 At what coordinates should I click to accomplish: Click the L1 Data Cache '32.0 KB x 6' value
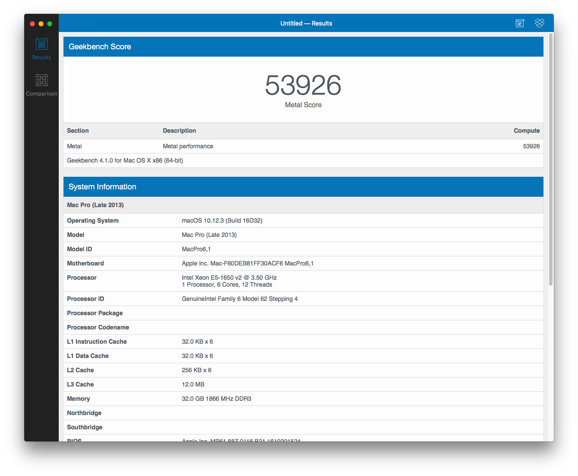[197, 356]
